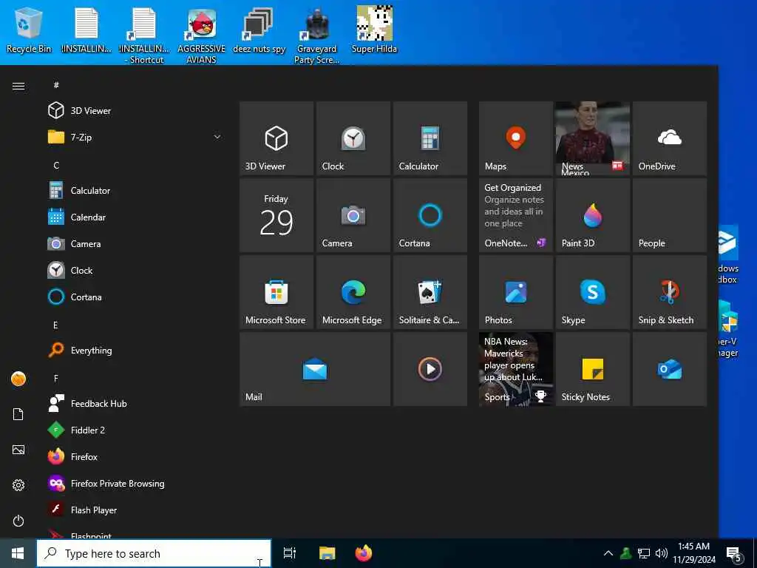Open the Friday 29 calendar tile
This screenshot has width=757, height=568.
(276, 215)
